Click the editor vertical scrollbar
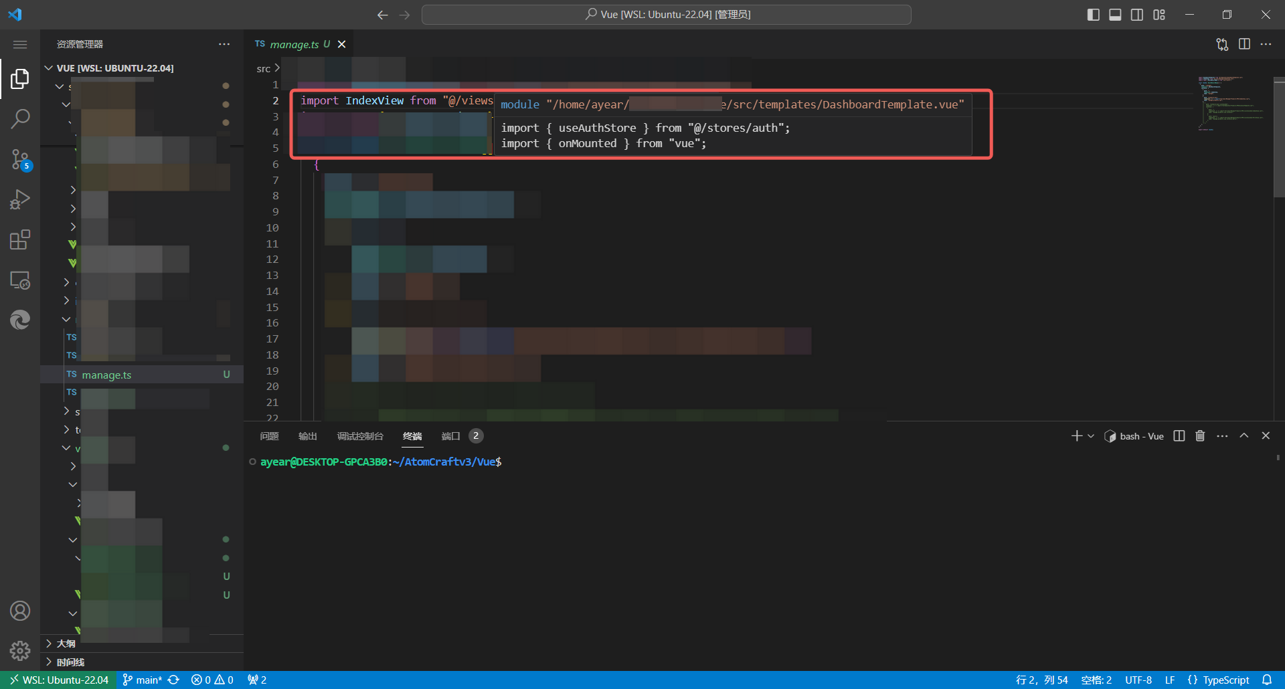This screenshot has width=1285, height=689. [x=1279, y=136]
